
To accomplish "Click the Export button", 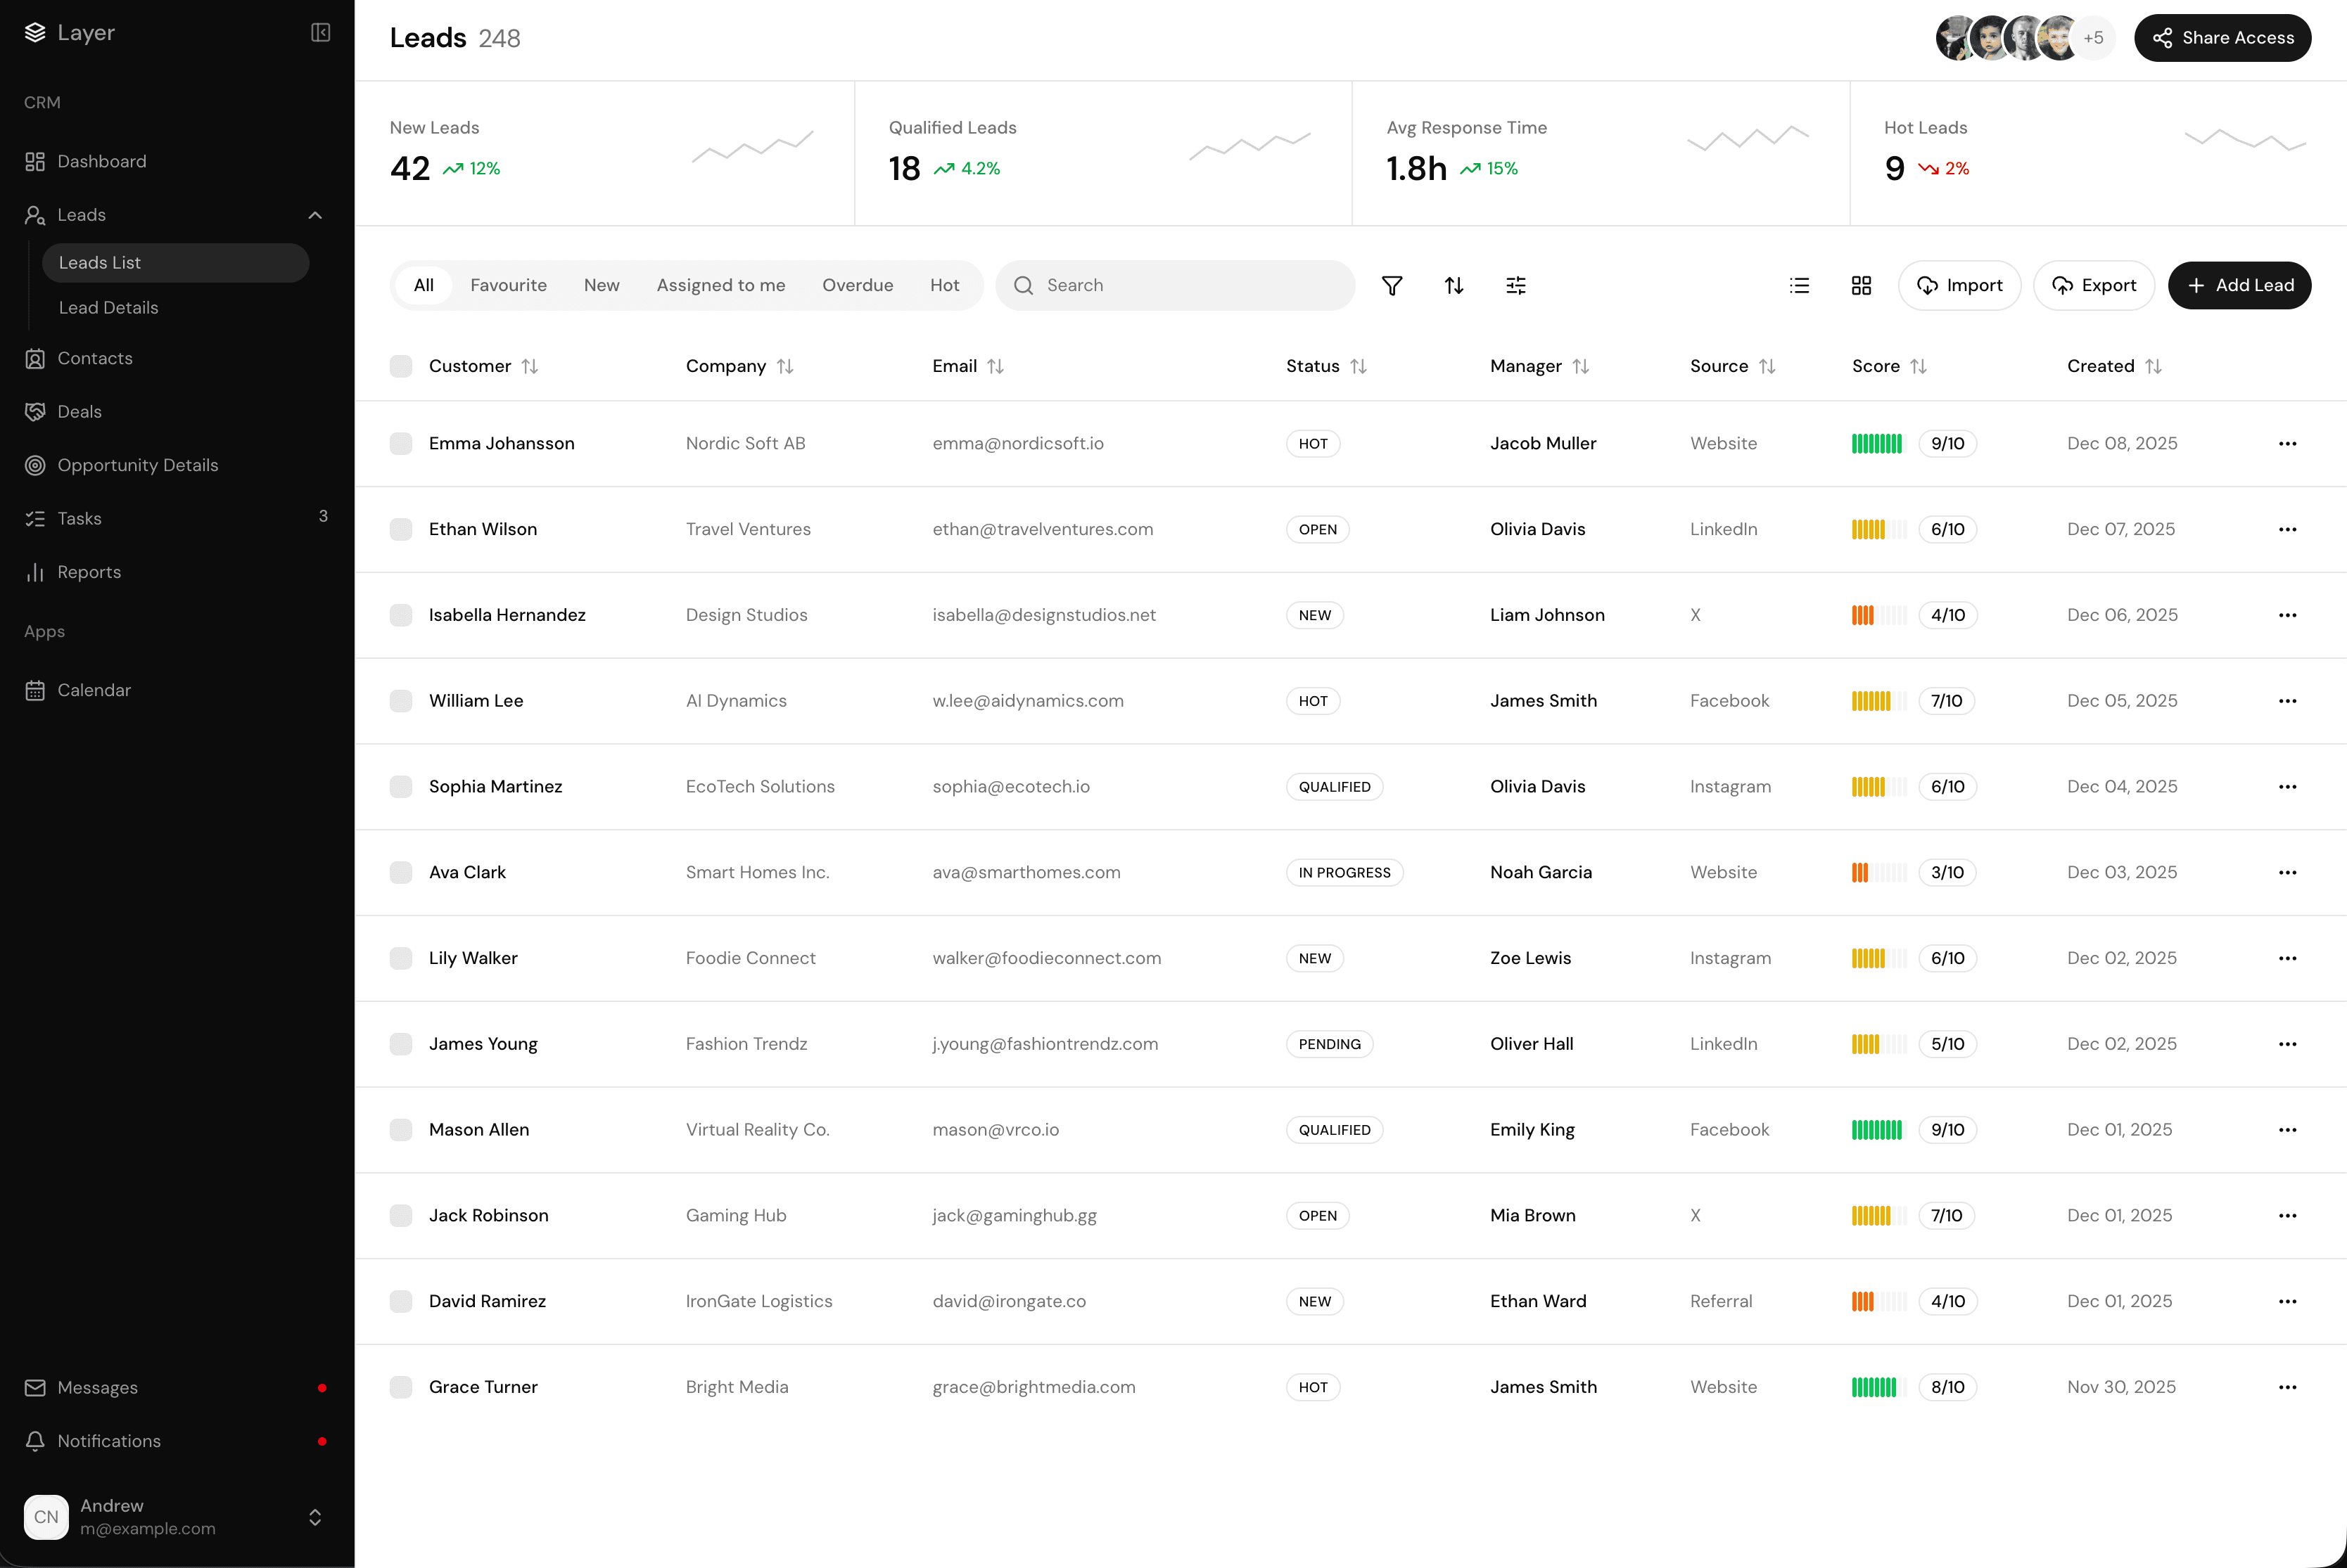I will point(2094,286).
